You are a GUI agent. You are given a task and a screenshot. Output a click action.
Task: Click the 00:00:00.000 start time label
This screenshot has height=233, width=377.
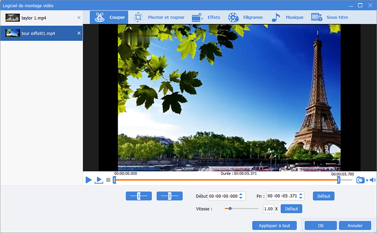point(125,173)
